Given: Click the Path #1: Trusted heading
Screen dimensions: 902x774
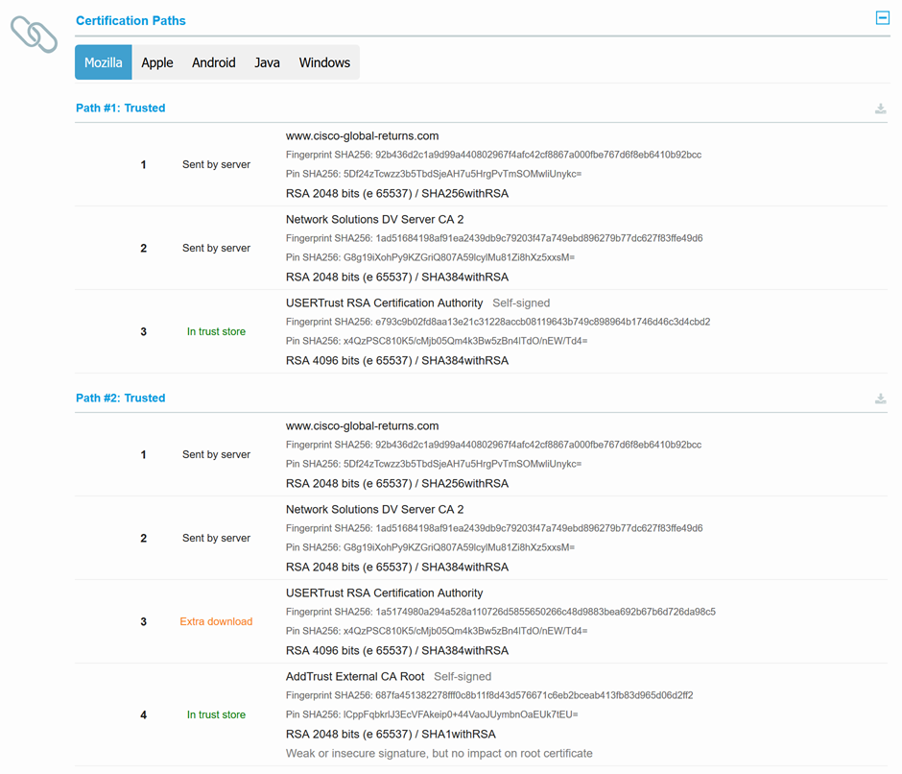Looking at the screenshot, I should pos(120,109).
